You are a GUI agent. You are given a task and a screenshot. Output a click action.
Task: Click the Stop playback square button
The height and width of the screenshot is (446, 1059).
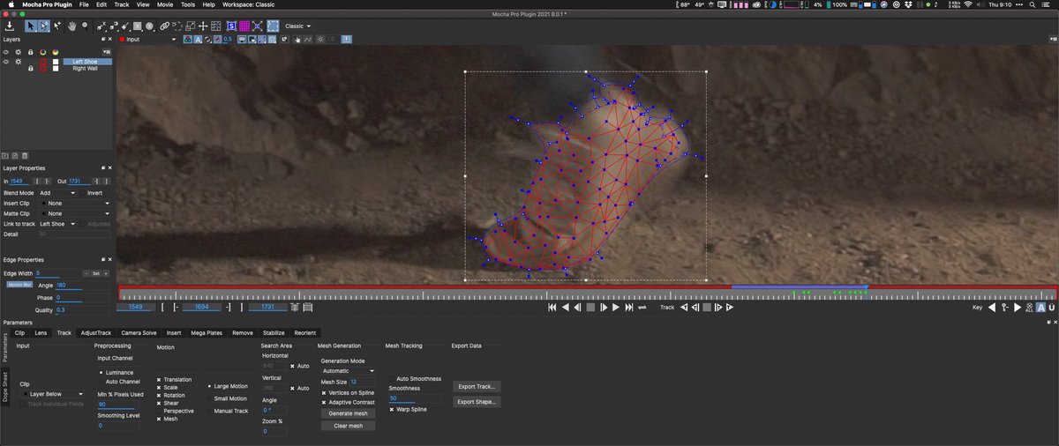coord(590,308)
